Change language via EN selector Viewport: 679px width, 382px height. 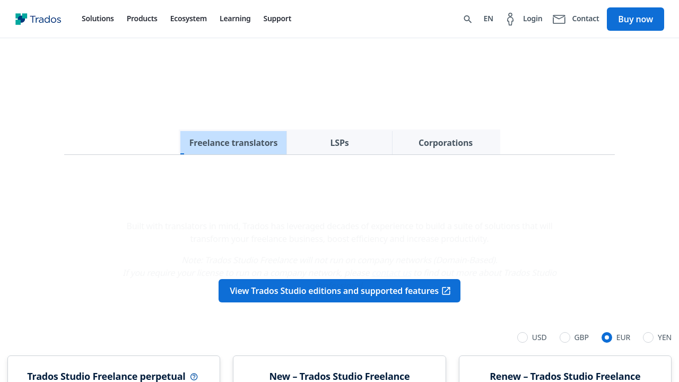click(x=489, y=19)
